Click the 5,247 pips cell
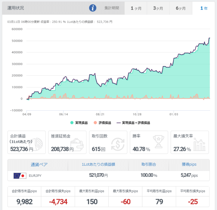217x210 pixels. coord(189,175)
